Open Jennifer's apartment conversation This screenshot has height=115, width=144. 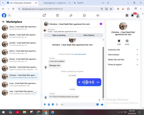[x=20, y=44]
